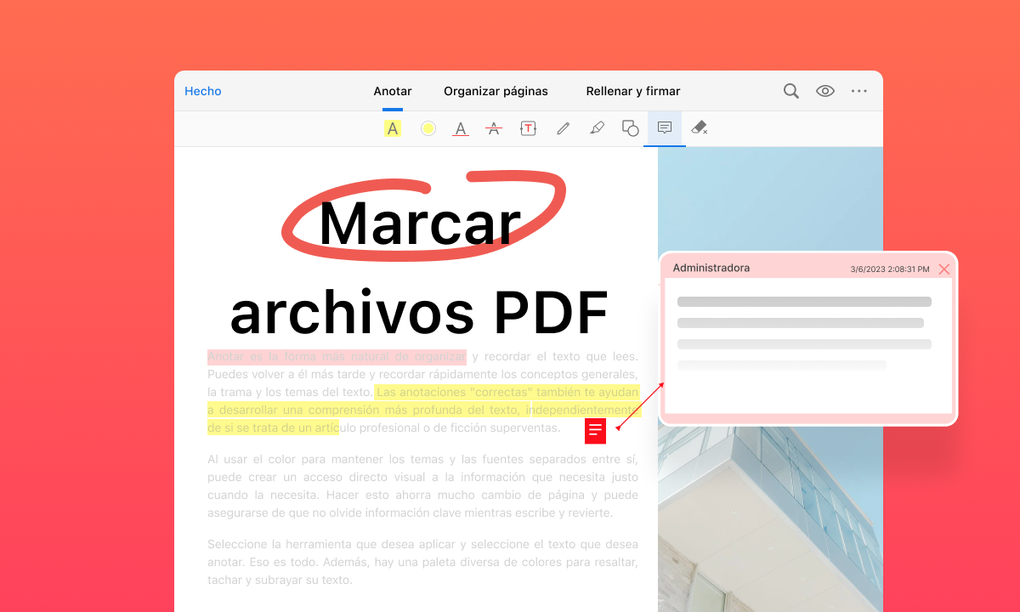1020x612 pixels.
Task: Select the note comment tool
Action: coord(664,127)
